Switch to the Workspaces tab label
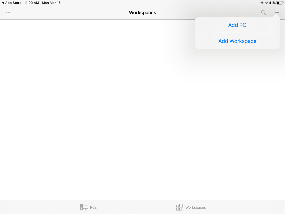285x214 pixels. click(x=196, y=207)
